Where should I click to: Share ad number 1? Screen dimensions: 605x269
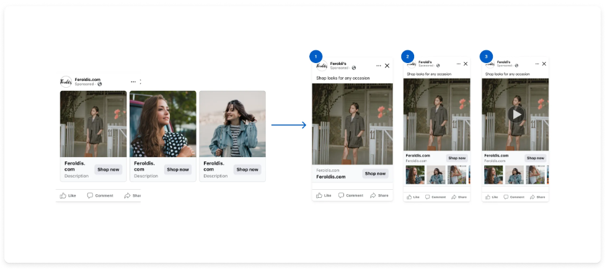[x=379, y=195]
